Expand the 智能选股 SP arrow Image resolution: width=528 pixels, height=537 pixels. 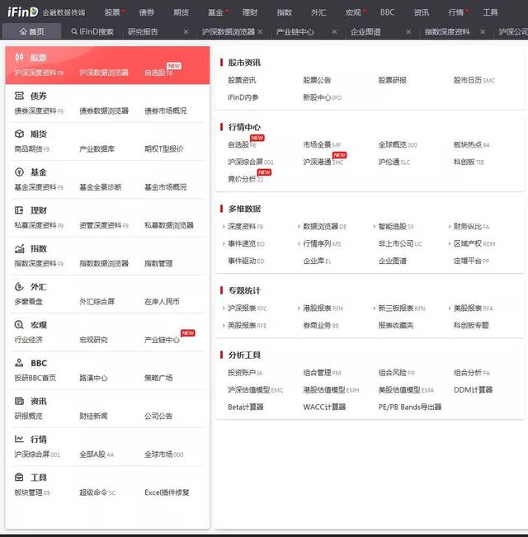375,226
